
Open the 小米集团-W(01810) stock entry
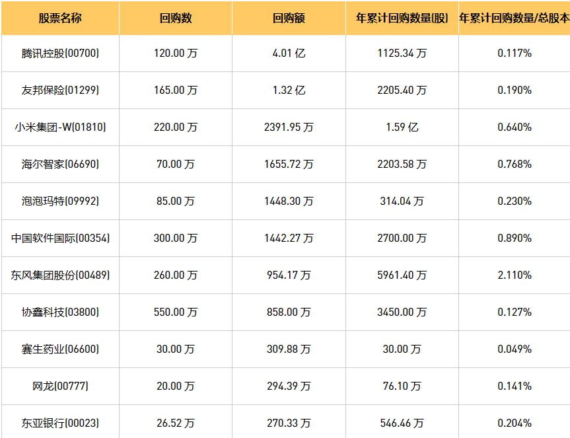[60, 128]
